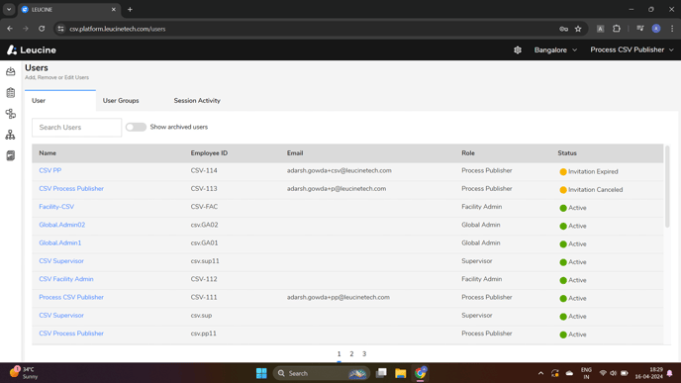Open Task View on taskbar

point(381,373)
